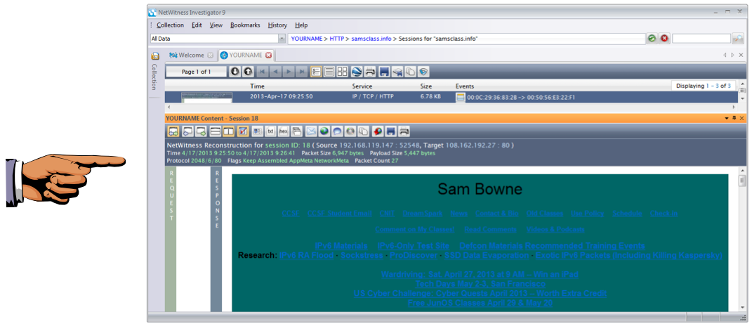View content as instant message chat
This screenshot has width=752, height=326.
337,131
